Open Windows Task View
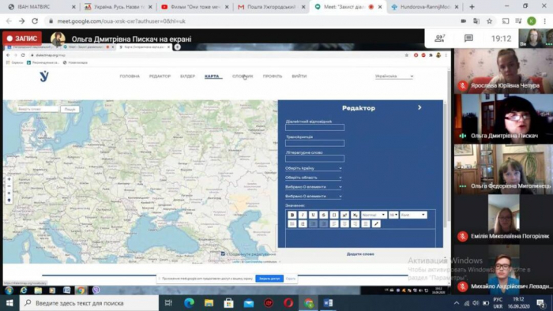553x311 pixels. tap(168, 303)
